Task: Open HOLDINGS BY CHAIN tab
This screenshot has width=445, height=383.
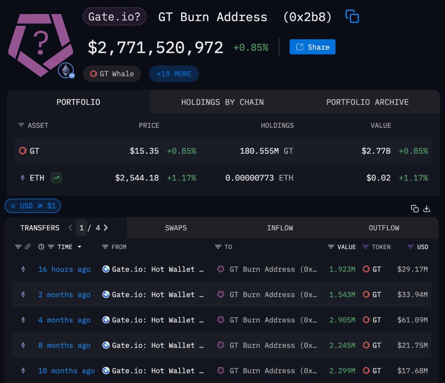Action: (x=222, y=102)
